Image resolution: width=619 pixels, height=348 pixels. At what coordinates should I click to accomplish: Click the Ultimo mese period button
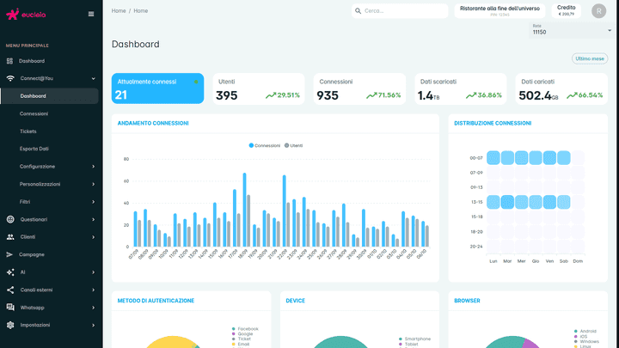590,58
